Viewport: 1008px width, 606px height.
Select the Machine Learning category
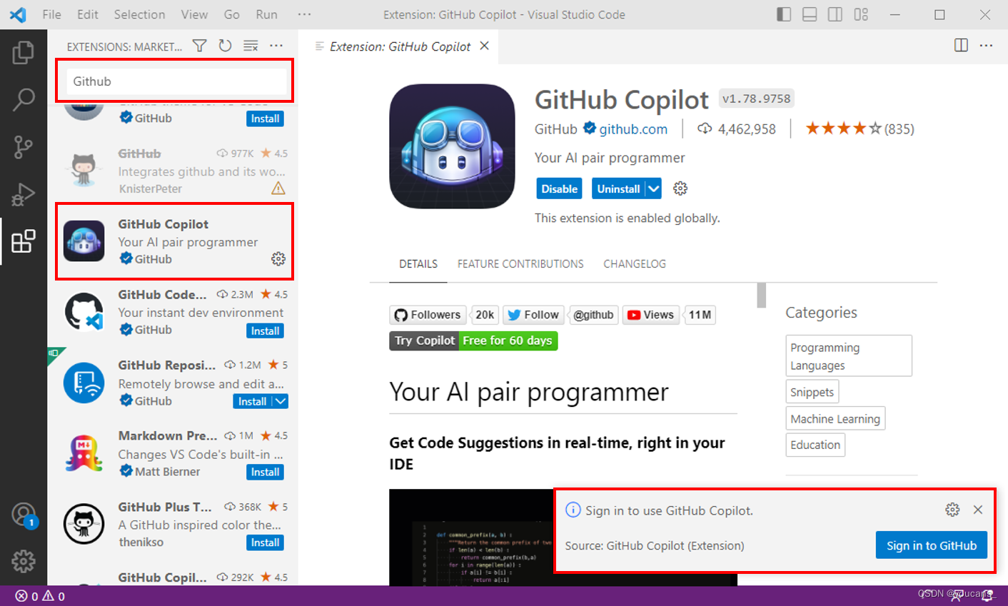coord(835,418)
